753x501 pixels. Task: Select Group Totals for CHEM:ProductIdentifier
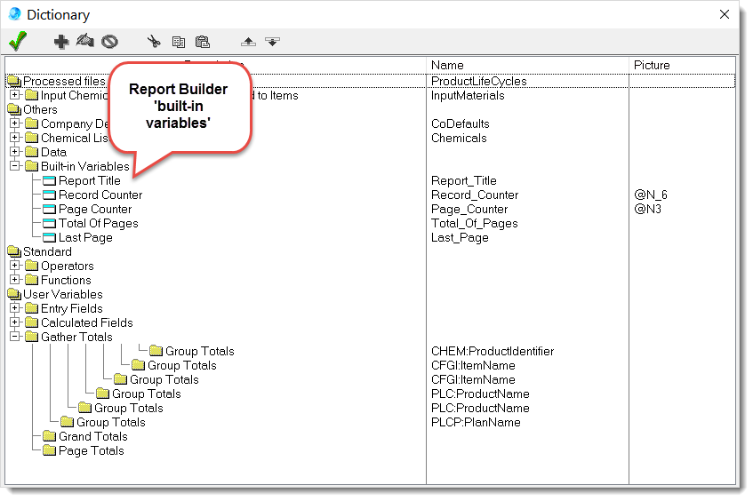click(x=200, y=351)
